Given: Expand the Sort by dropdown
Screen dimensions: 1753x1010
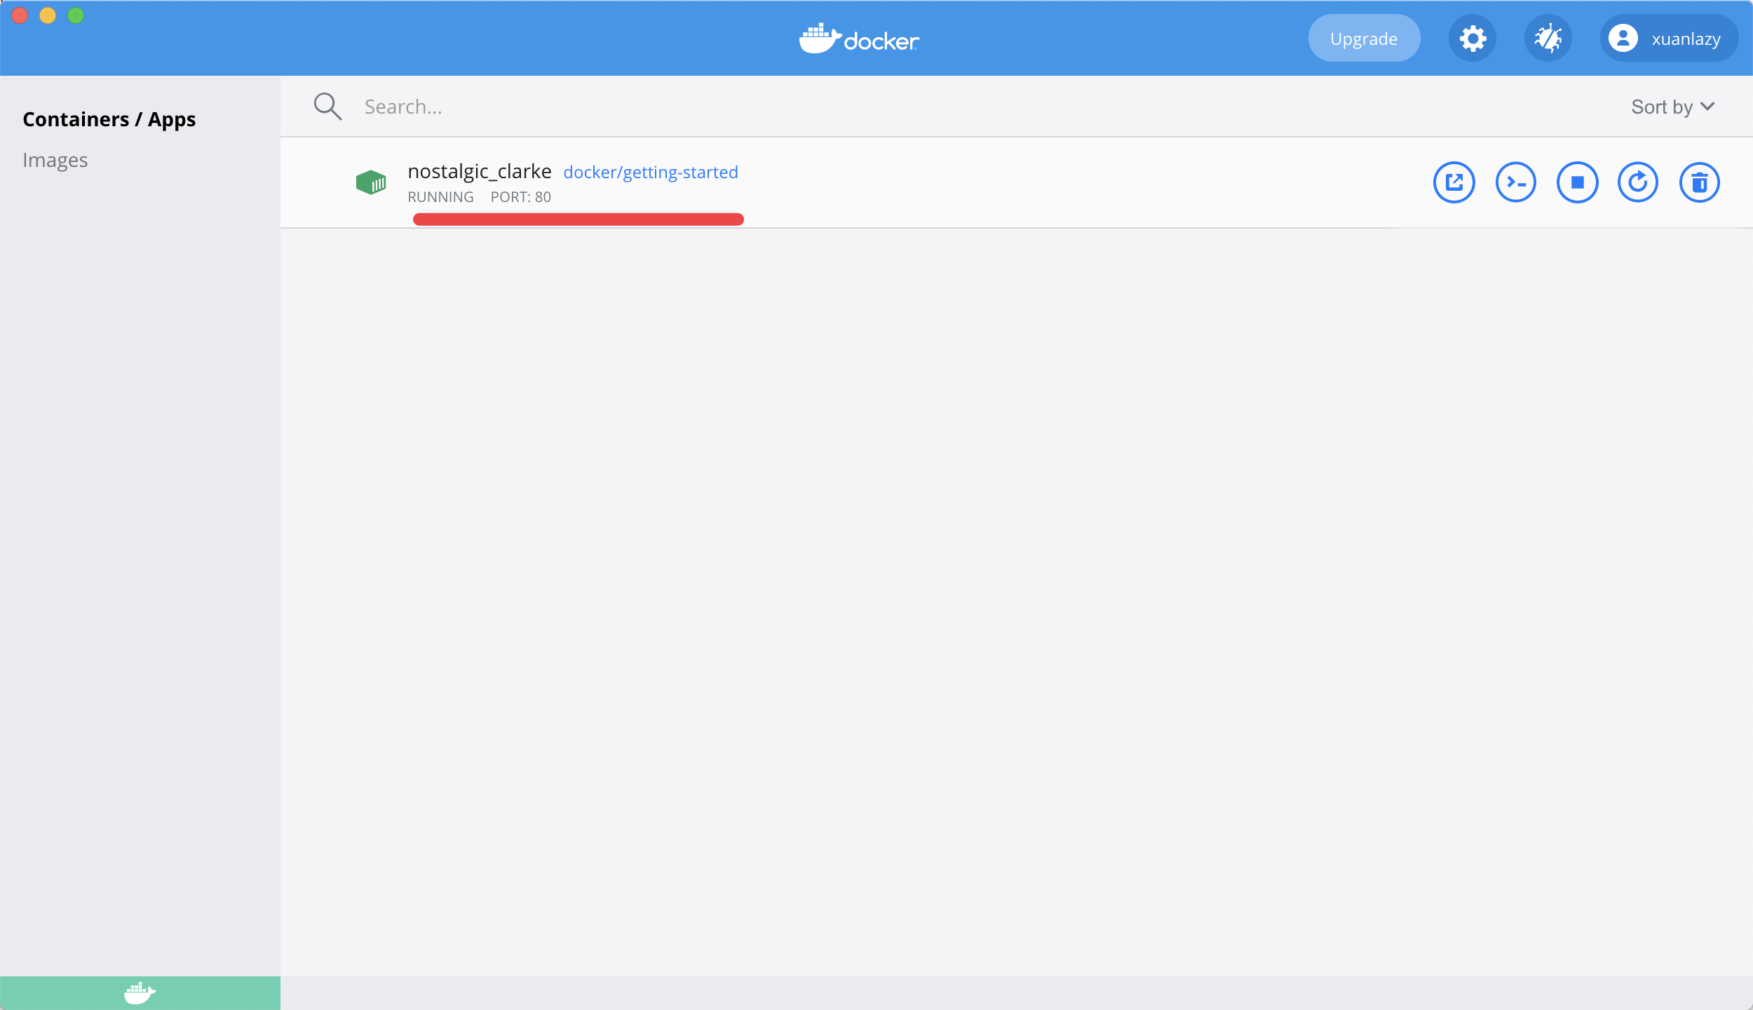Looking at the screenshot, I should coord(1673,107).
